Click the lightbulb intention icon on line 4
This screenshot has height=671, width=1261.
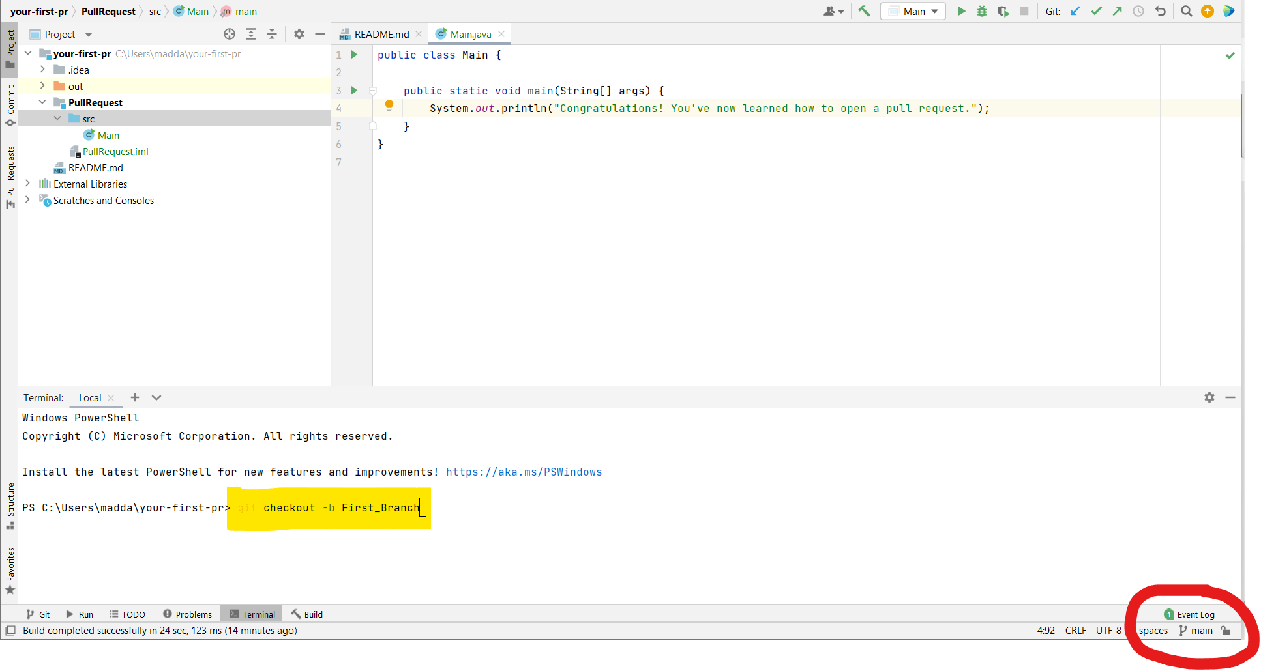[x=389, y=106]
